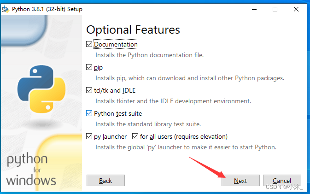Click the "Python 3.8.1 (32-bit) Setup" title text
Image resolution: width=310 pixels, height=194 pixels.
pyautogui.click(x=47, y=9)
